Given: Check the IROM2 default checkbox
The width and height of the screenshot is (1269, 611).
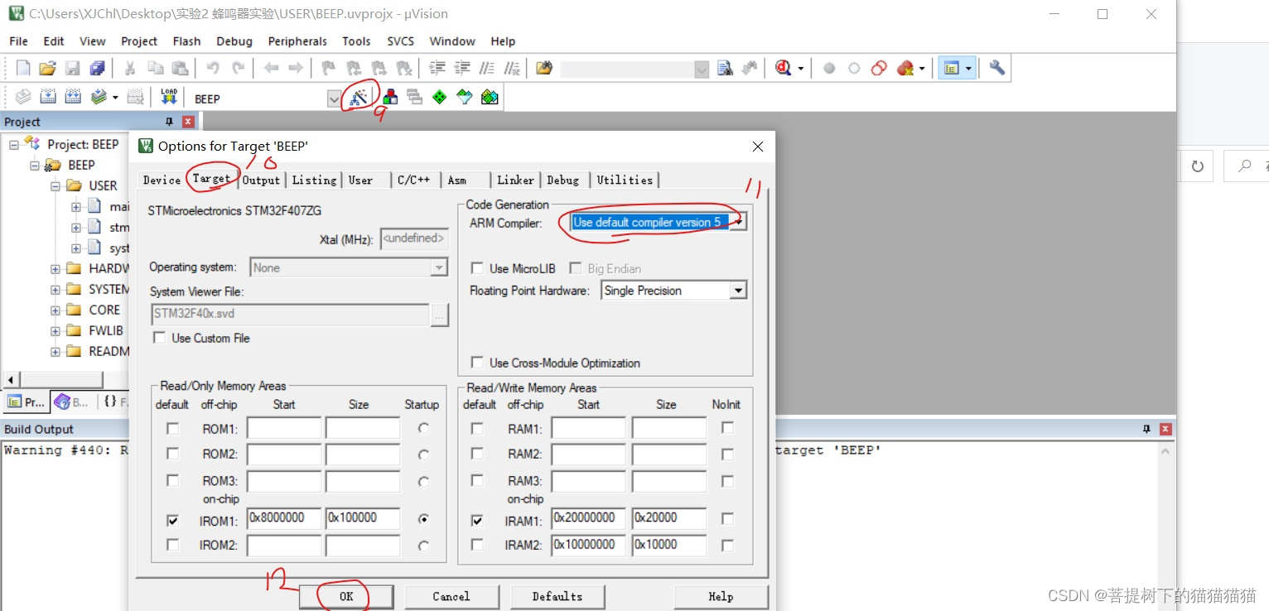Looking at the screenshot, I should (x=172, y=545).
